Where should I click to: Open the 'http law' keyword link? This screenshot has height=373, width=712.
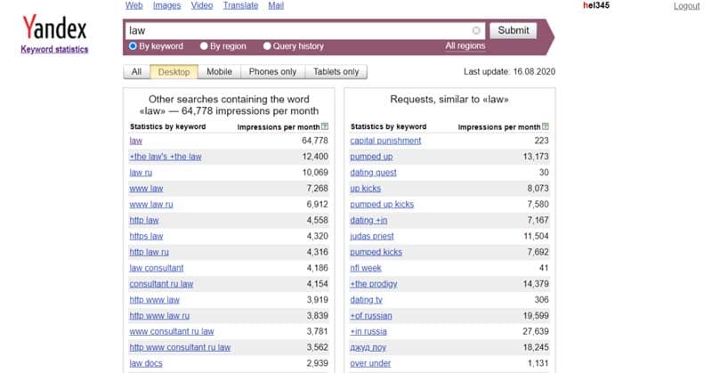[x=144, y=221]
